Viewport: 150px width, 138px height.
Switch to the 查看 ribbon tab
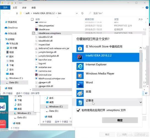point(34,8)
